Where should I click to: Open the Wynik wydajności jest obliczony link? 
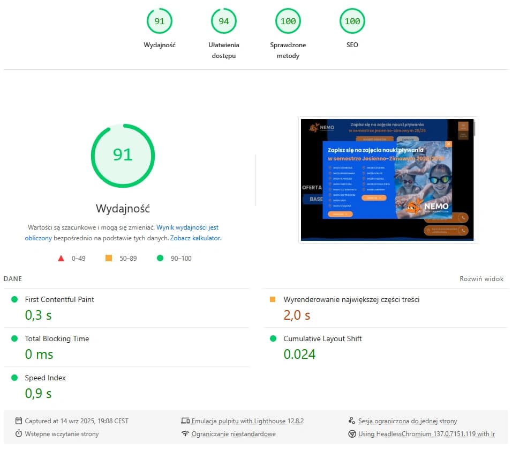pos(187,227)
